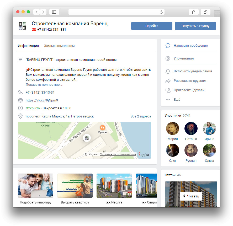This screenshot has width=233, height=226.
Task: Open a new tab with plus
Action: [x=217, y=14]
